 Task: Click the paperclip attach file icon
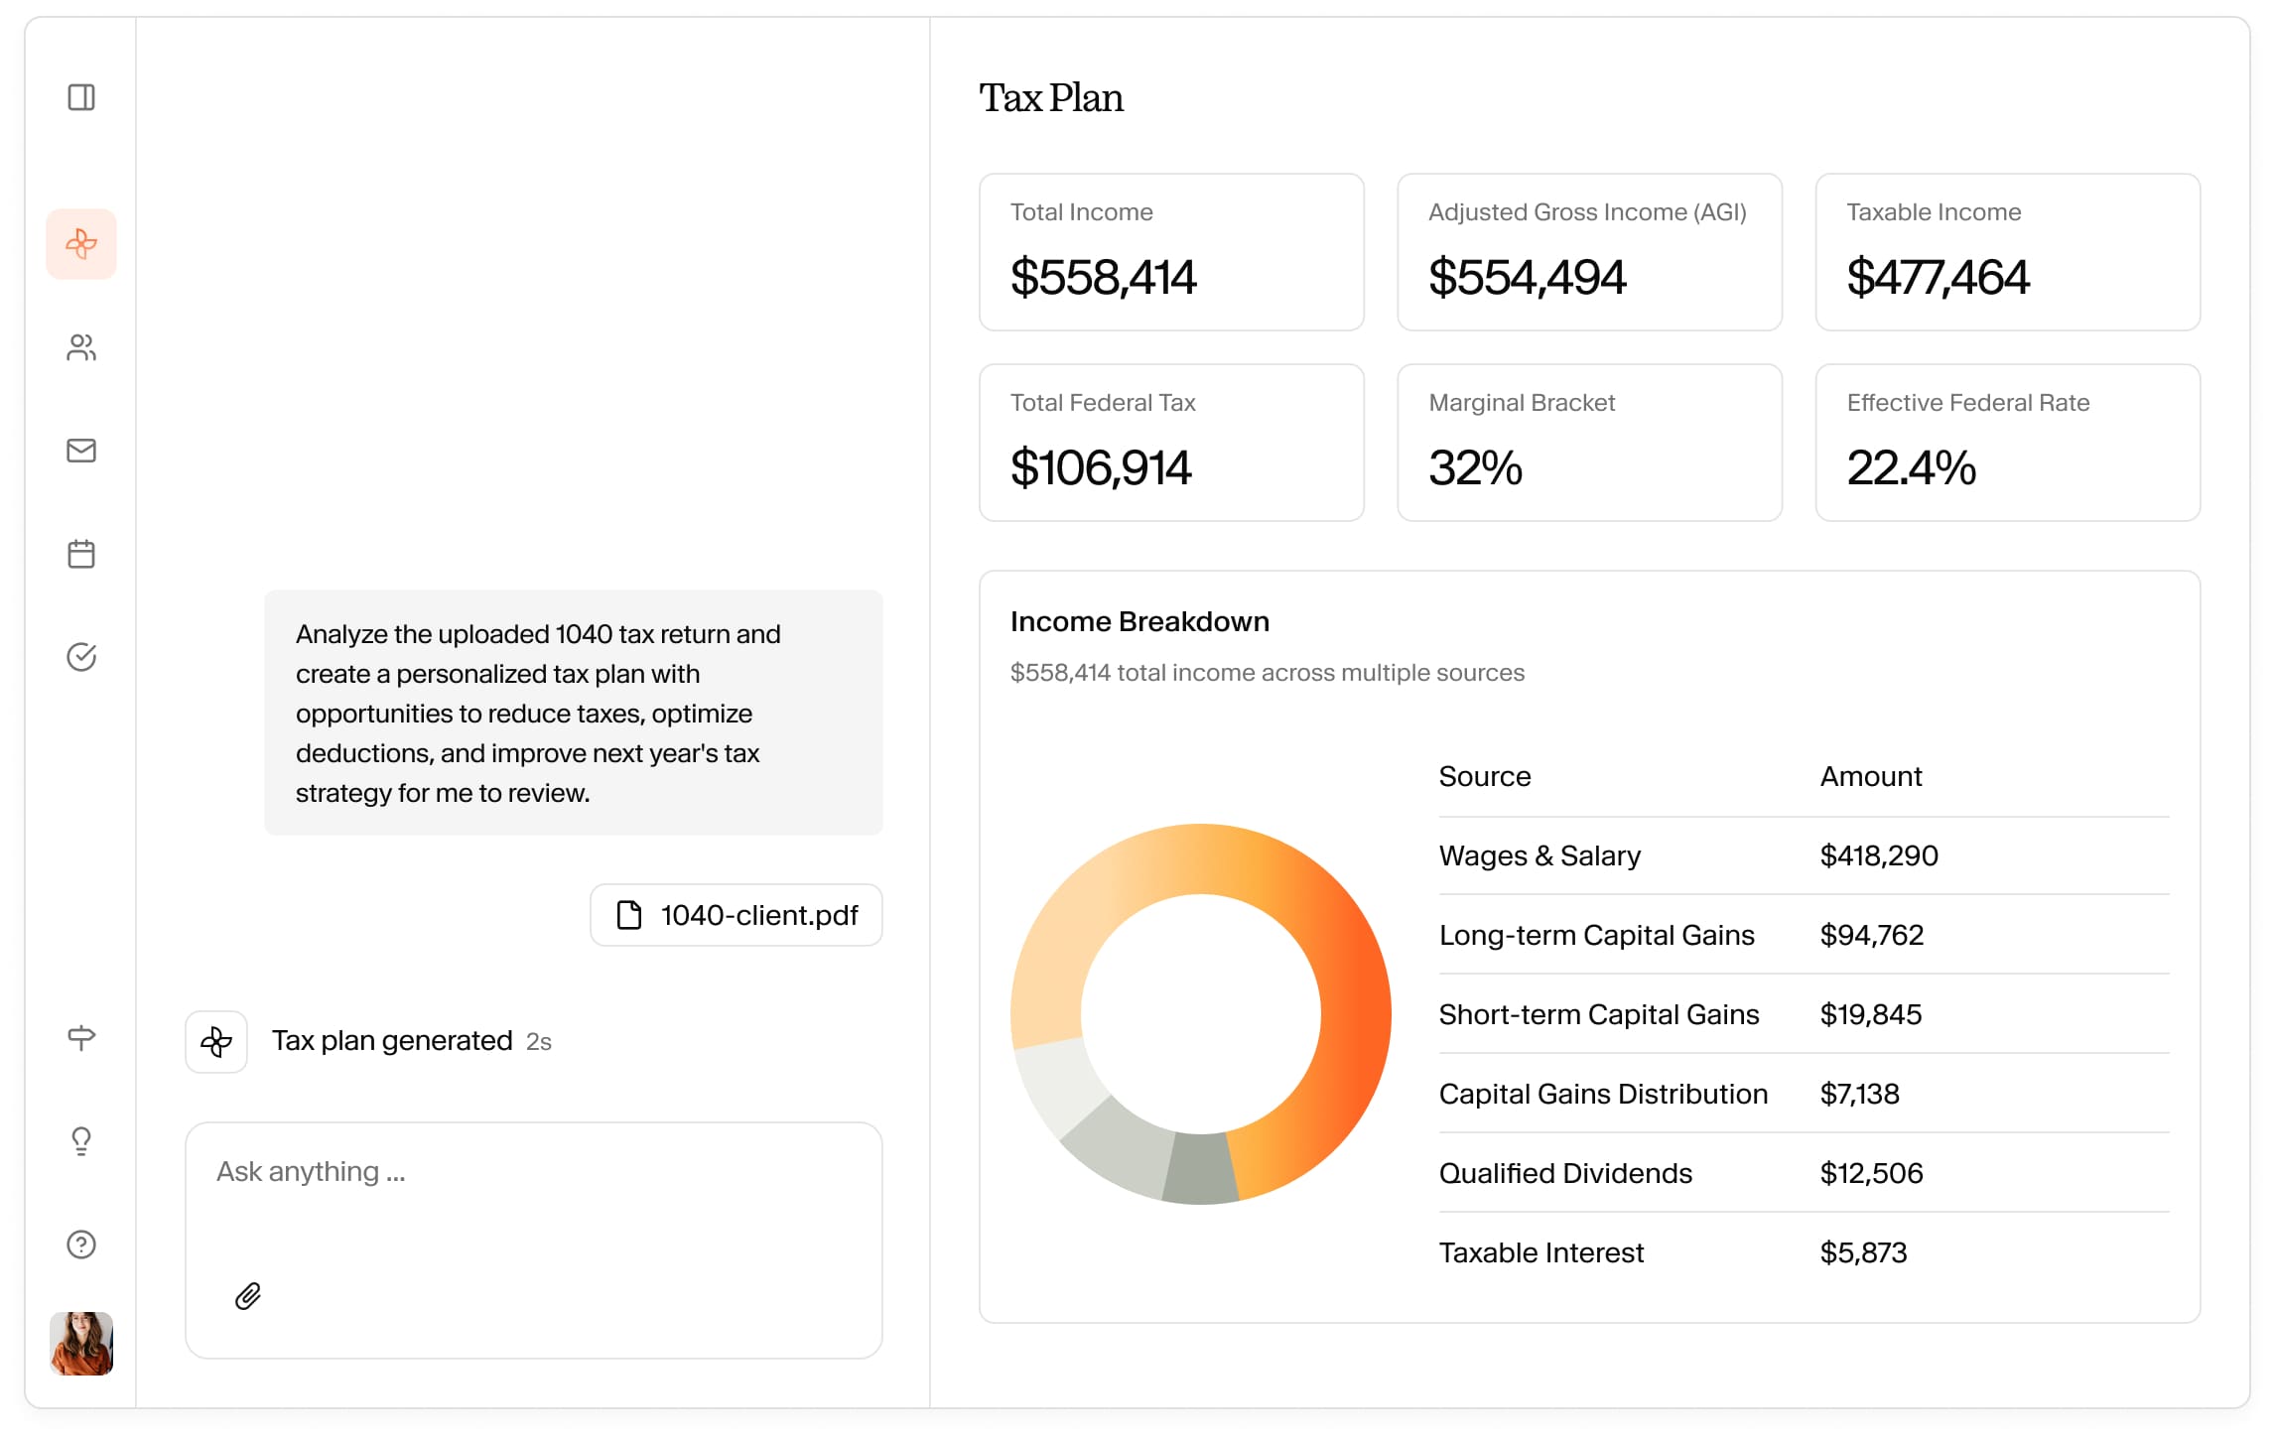click(248, 1296)
